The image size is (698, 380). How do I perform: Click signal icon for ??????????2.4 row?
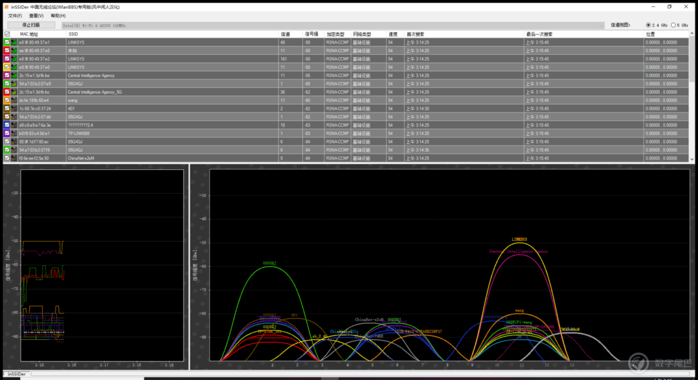click(x=14, y=125)
